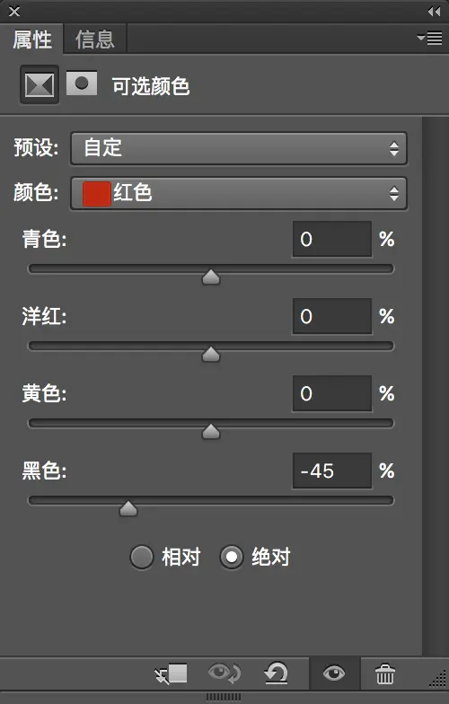Viewport: 449px width, 704px height.
Task: View previous state eye-arrow icon
Action: [x=224, y=673]
